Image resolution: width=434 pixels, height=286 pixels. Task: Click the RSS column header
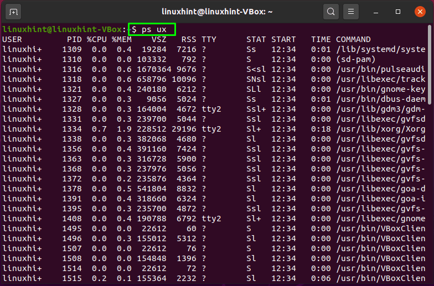point(189,40)
